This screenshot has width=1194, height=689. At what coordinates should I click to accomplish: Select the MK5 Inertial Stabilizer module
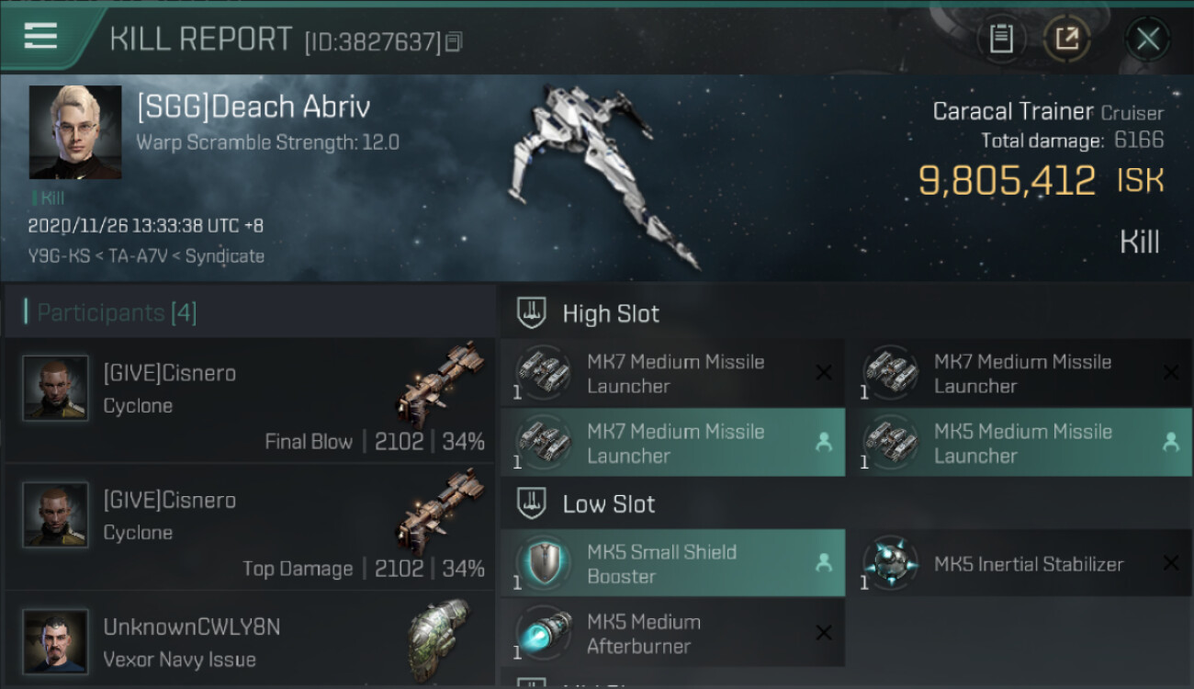[1028, 564]
